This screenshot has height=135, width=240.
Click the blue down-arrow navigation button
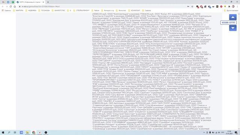(x=232, y=28)
